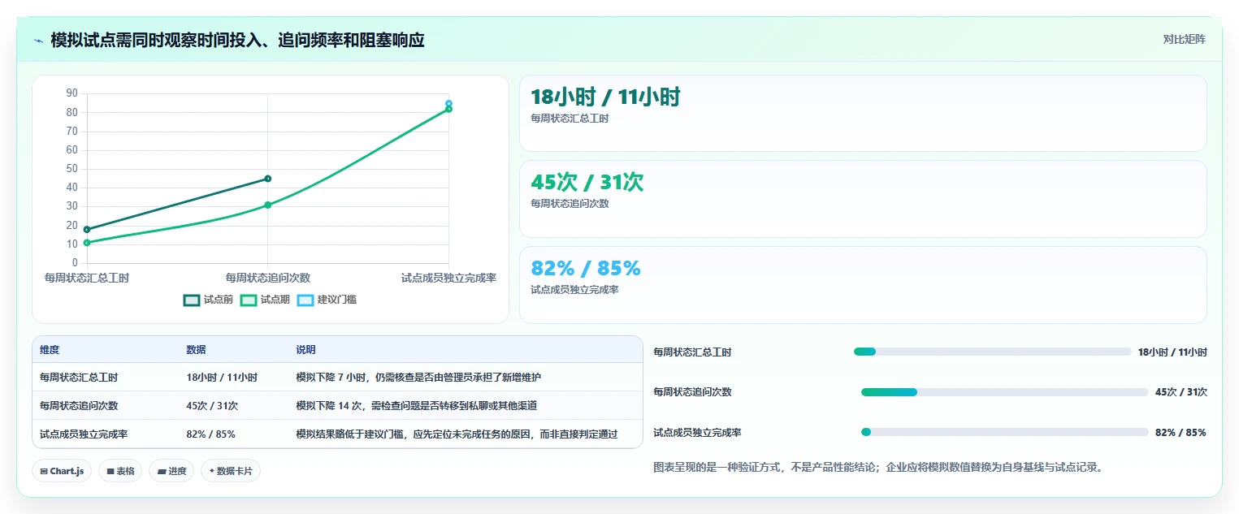Click chart x-axis label 试点成员独立完成率
This screenshot has width=1239, height=514.
[448, 278]
